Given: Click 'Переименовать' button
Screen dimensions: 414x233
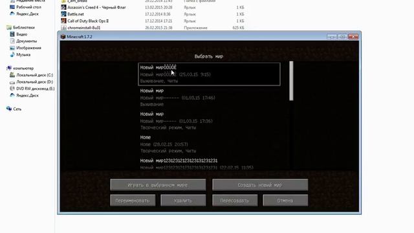Looking at the screenshot, I should point(133,201).
